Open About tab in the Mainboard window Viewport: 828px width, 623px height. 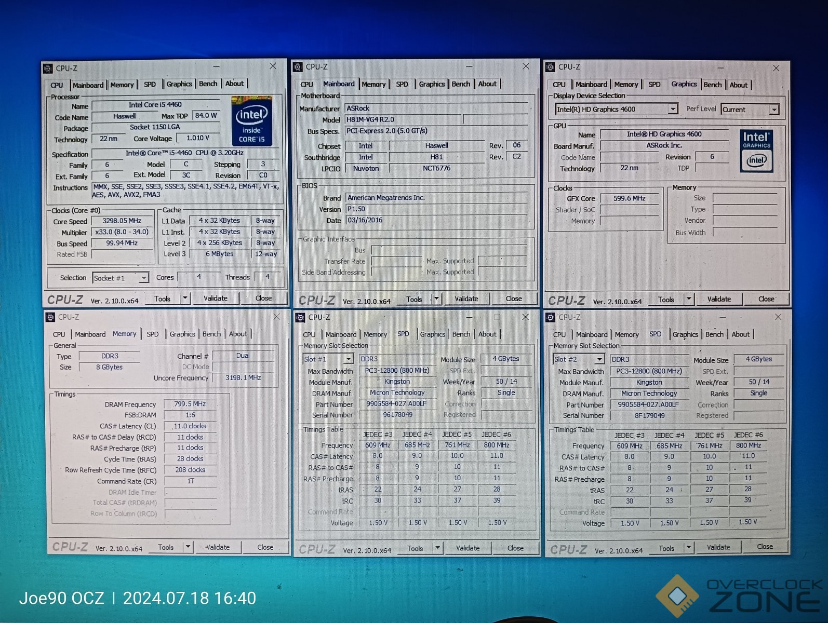[x=487, y=84]
